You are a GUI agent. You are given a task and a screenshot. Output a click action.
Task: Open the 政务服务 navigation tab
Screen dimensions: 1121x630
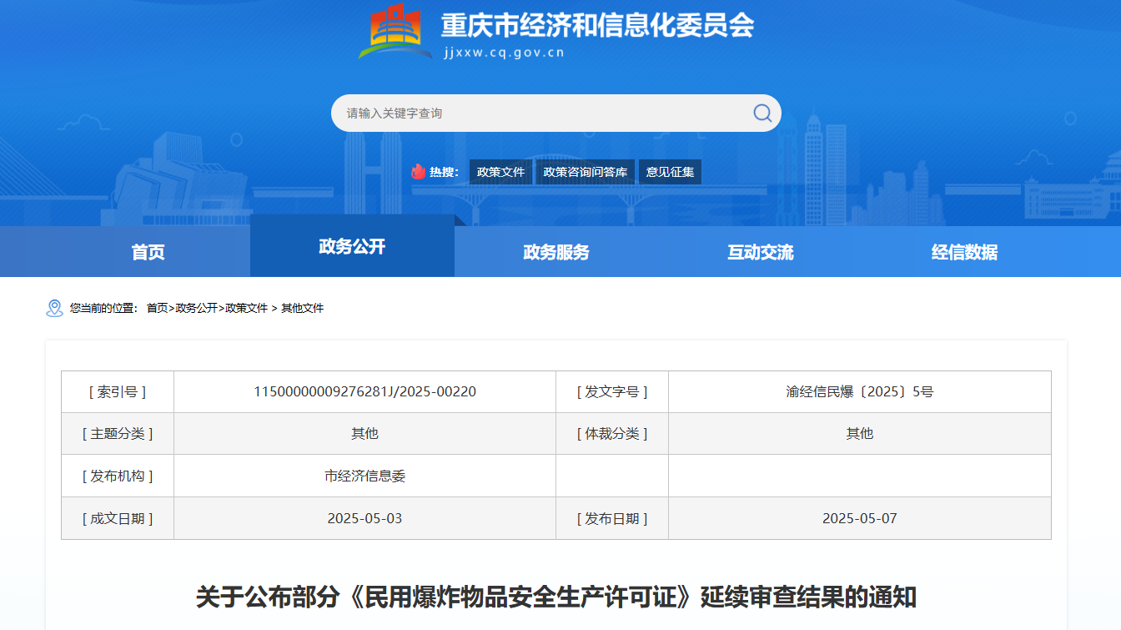[x=556, y=252]
